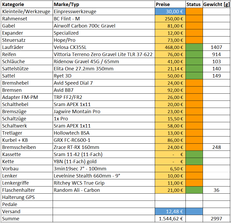Select the 'Velosa CX35SL' cell
Image resolution: width=231 pixels, height=223 pixels.
pyautogui.click(x=104, y=47)
